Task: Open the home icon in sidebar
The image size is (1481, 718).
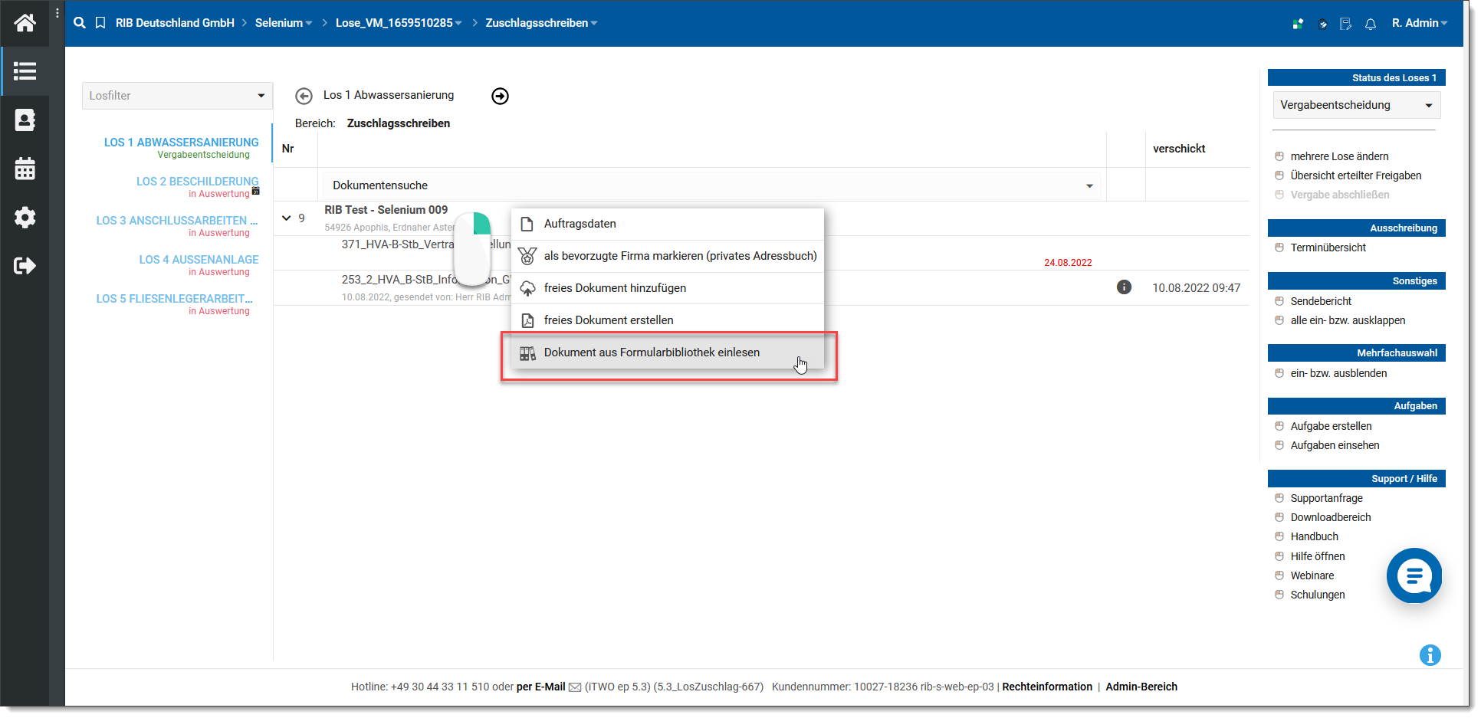Action: [x=25, y=23]
